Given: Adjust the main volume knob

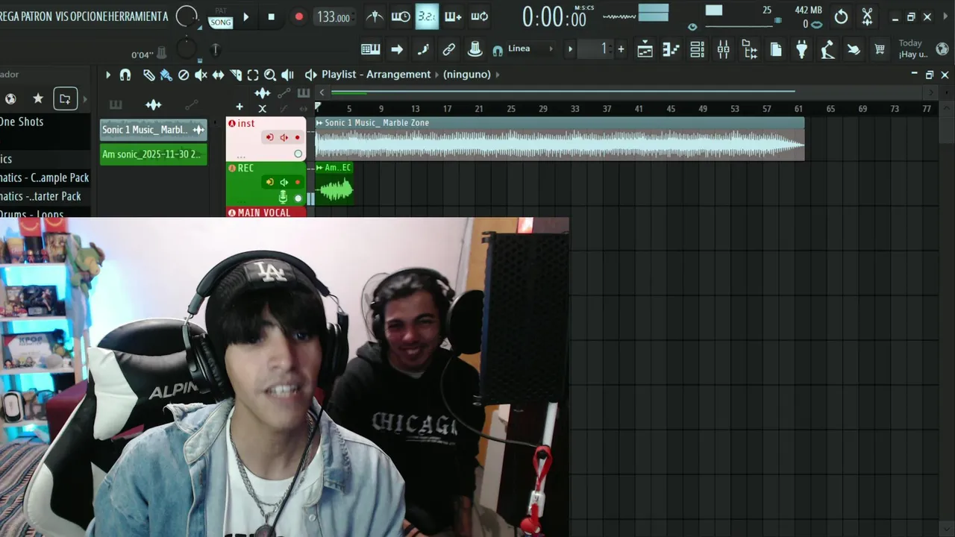Looking at the screenshot, I should coord(187,16).
